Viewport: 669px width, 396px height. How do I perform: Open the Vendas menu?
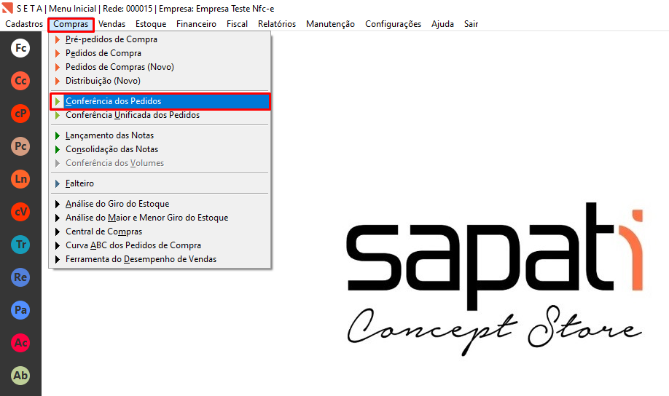pyautogui.click(x=111, y=24)
